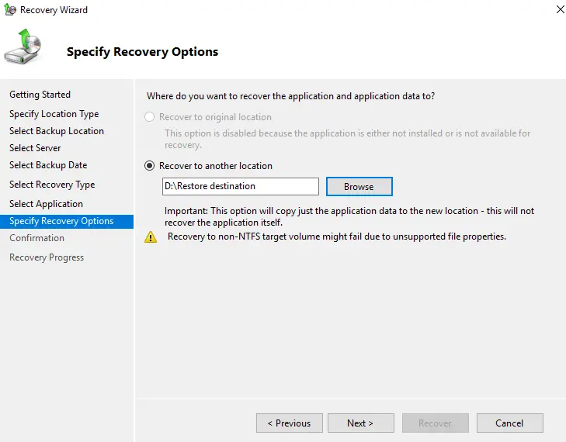Close the Recovery Wizard window

click(560, 10)
